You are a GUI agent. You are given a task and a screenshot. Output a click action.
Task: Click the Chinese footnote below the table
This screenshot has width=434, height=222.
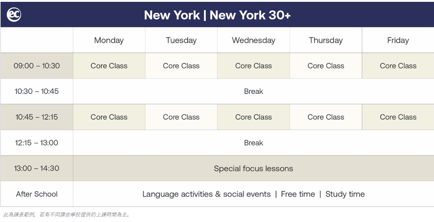pos(67,215)
